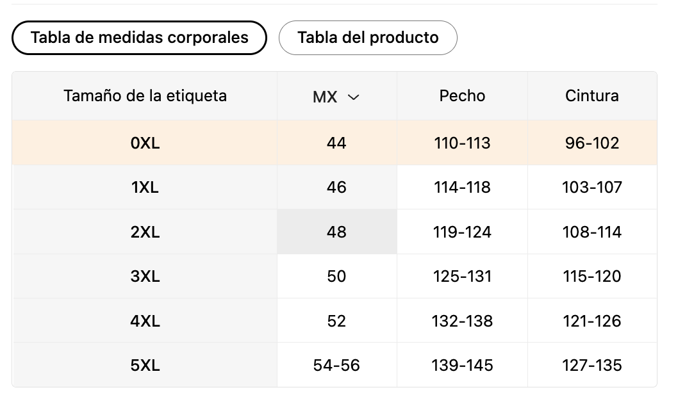The height and width of the screenshot is (415, 678).
Task: Select the 5XL size row label
Action: [x=145, y=365]
